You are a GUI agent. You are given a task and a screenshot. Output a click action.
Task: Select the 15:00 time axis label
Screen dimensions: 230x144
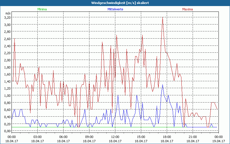(141, 137)
